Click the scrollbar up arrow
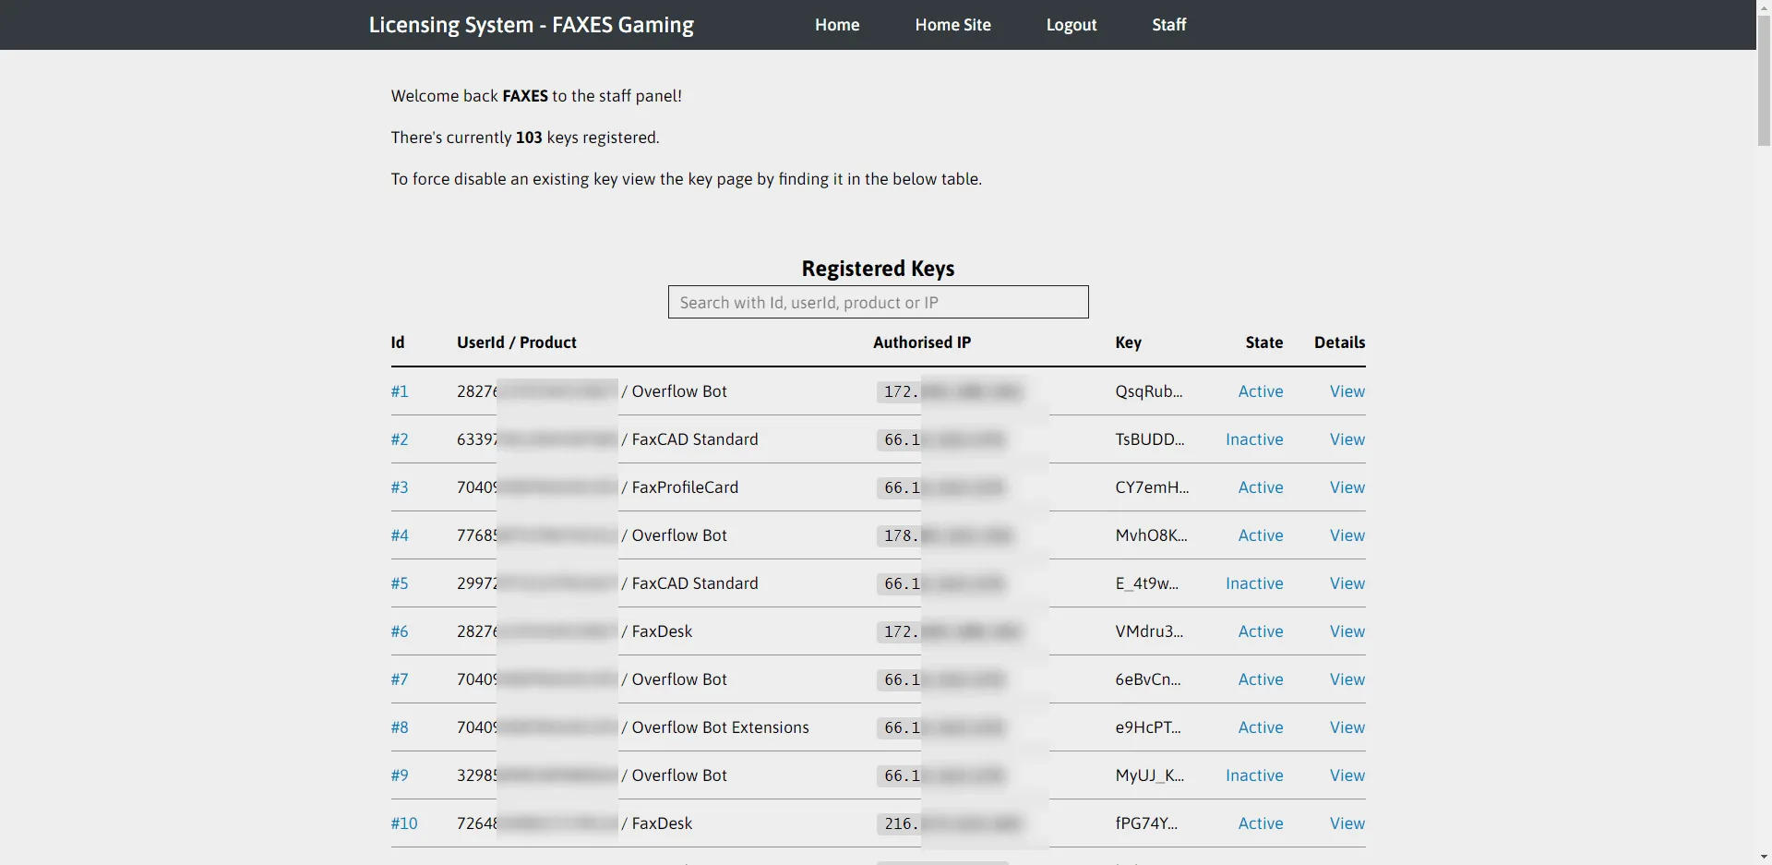The height and width of the screenshot is (865, 1772). click(1766, 6)
